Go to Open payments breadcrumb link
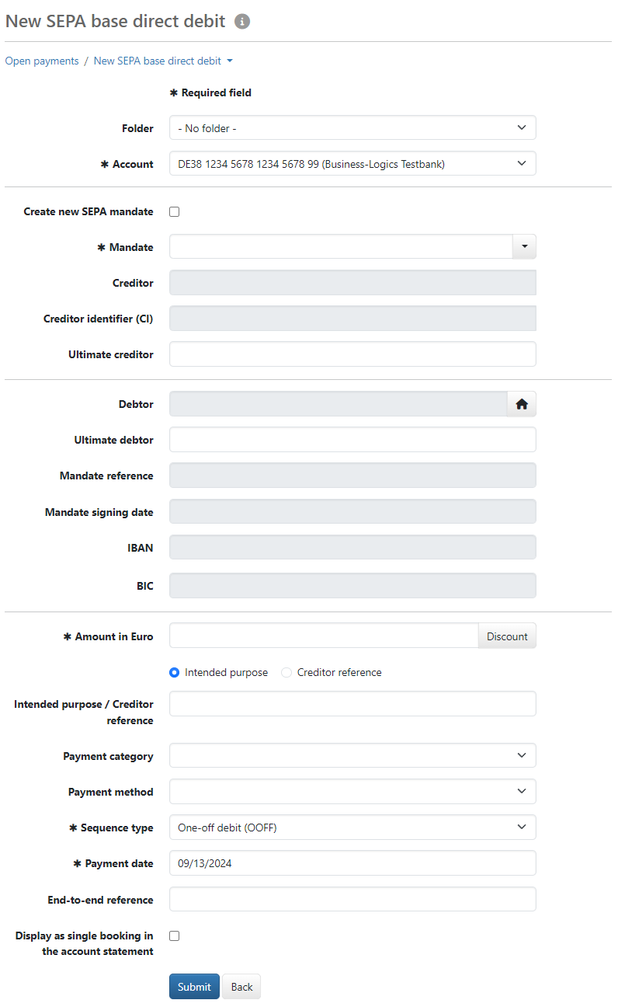 point(42,61)
